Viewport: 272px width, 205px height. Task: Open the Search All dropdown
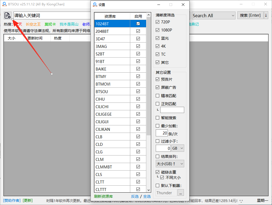click(x=213, y=16)
